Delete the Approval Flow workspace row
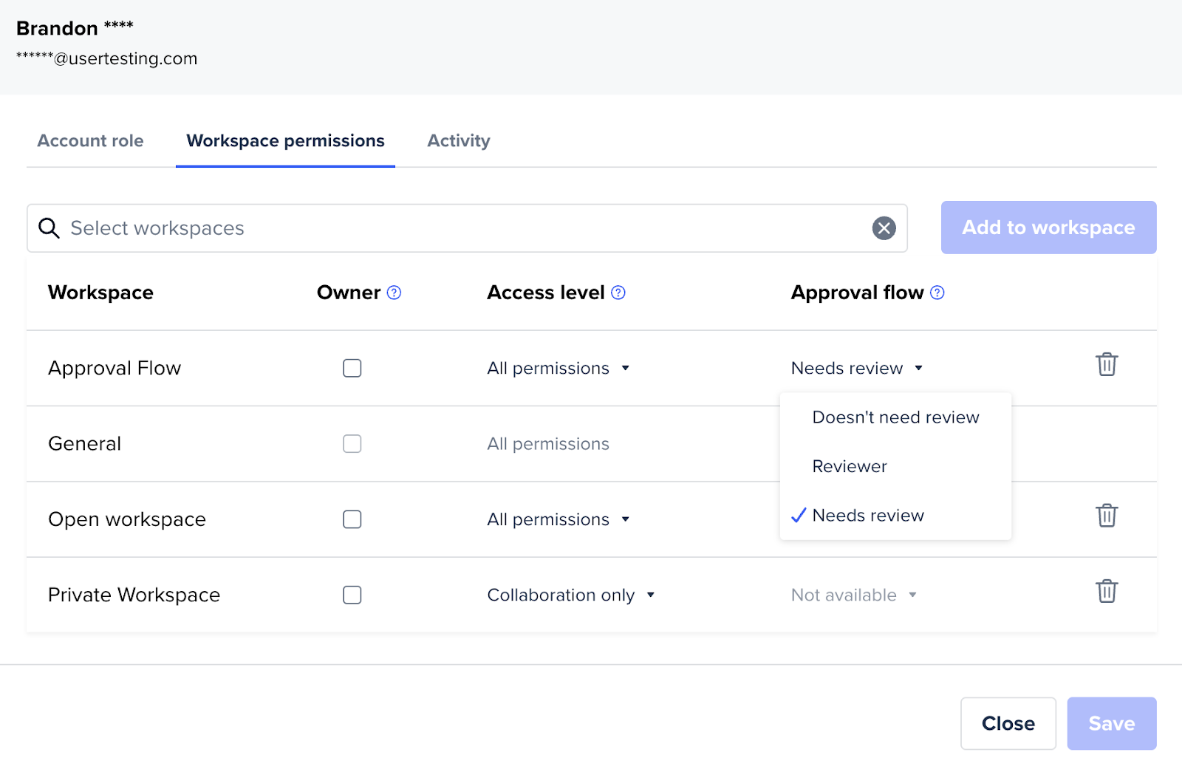1182x772 pixels. (1106, 365)
